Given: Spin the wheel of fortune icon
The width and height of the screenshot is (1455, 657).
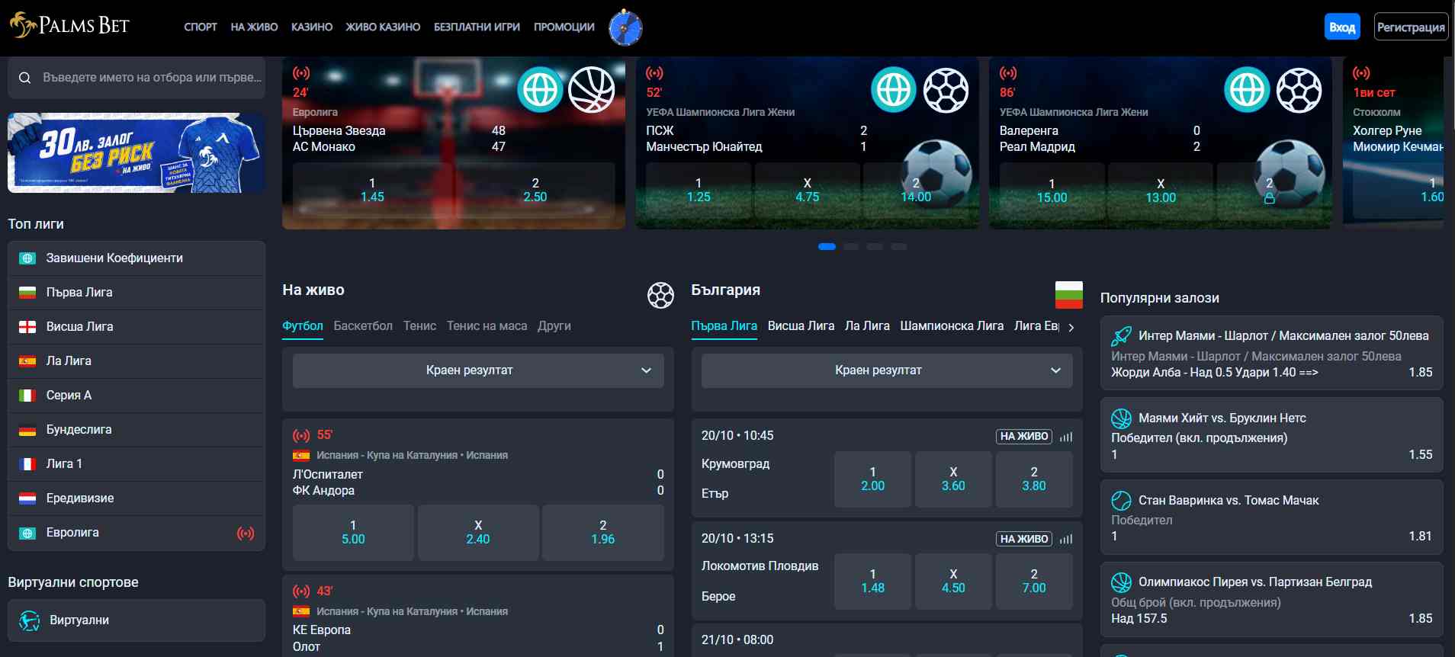Looking at the screenshot, I should (625, 27).
